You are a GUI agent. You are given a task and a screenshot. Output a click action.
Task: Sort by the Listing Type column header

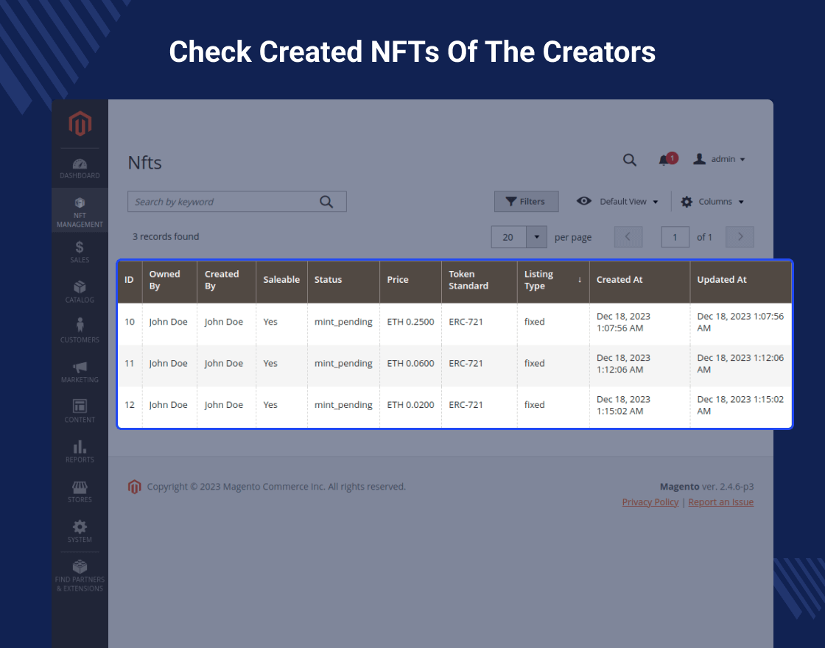(553, 281)
